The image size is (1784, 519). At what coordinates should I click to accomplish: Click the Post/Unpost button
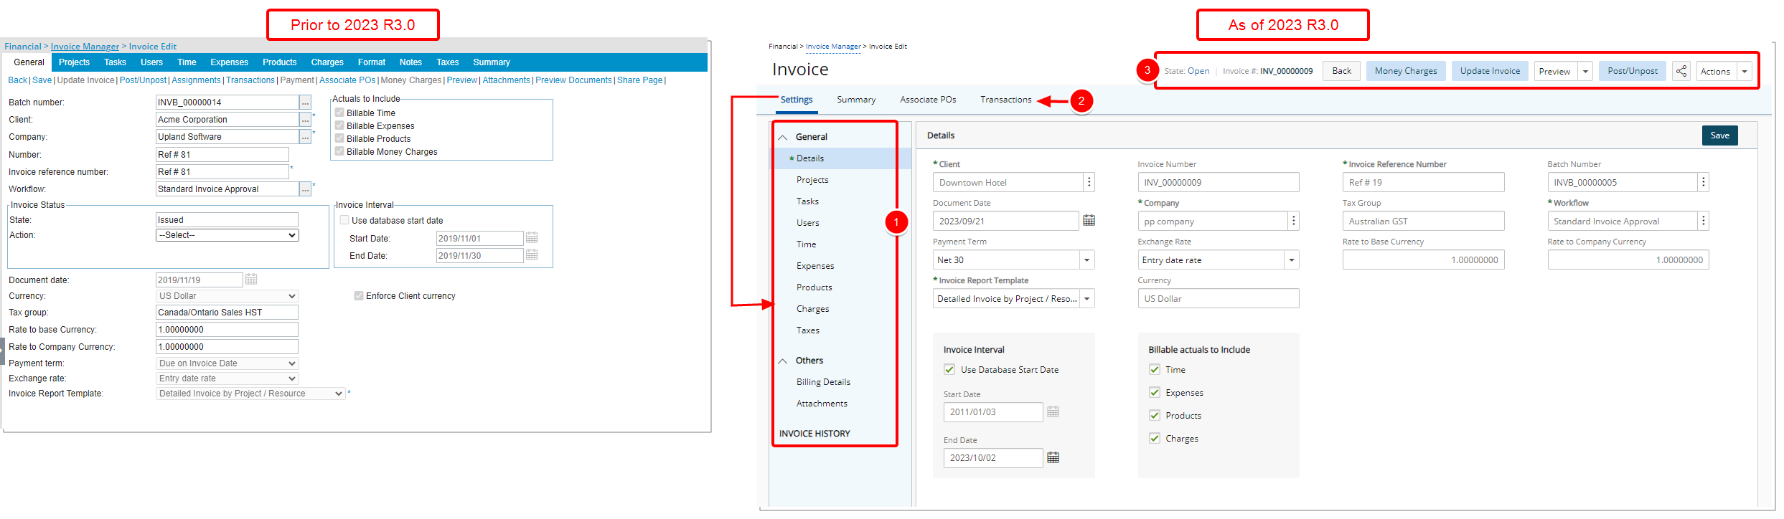click(x=1633, y=71)
